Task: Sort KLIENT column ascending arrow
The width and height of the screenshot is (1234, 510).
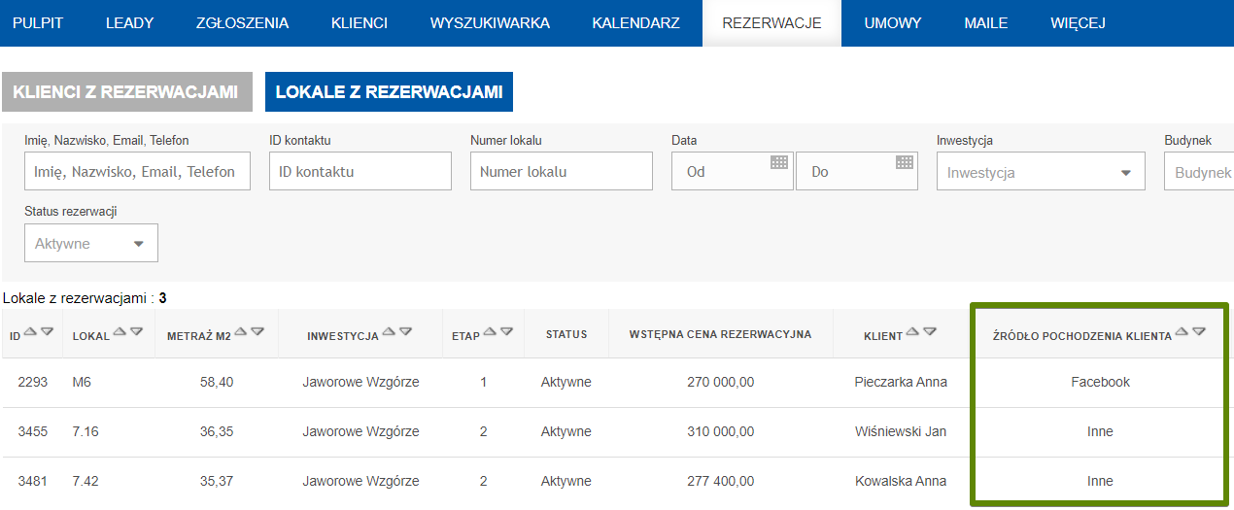Action: [912, 332]
